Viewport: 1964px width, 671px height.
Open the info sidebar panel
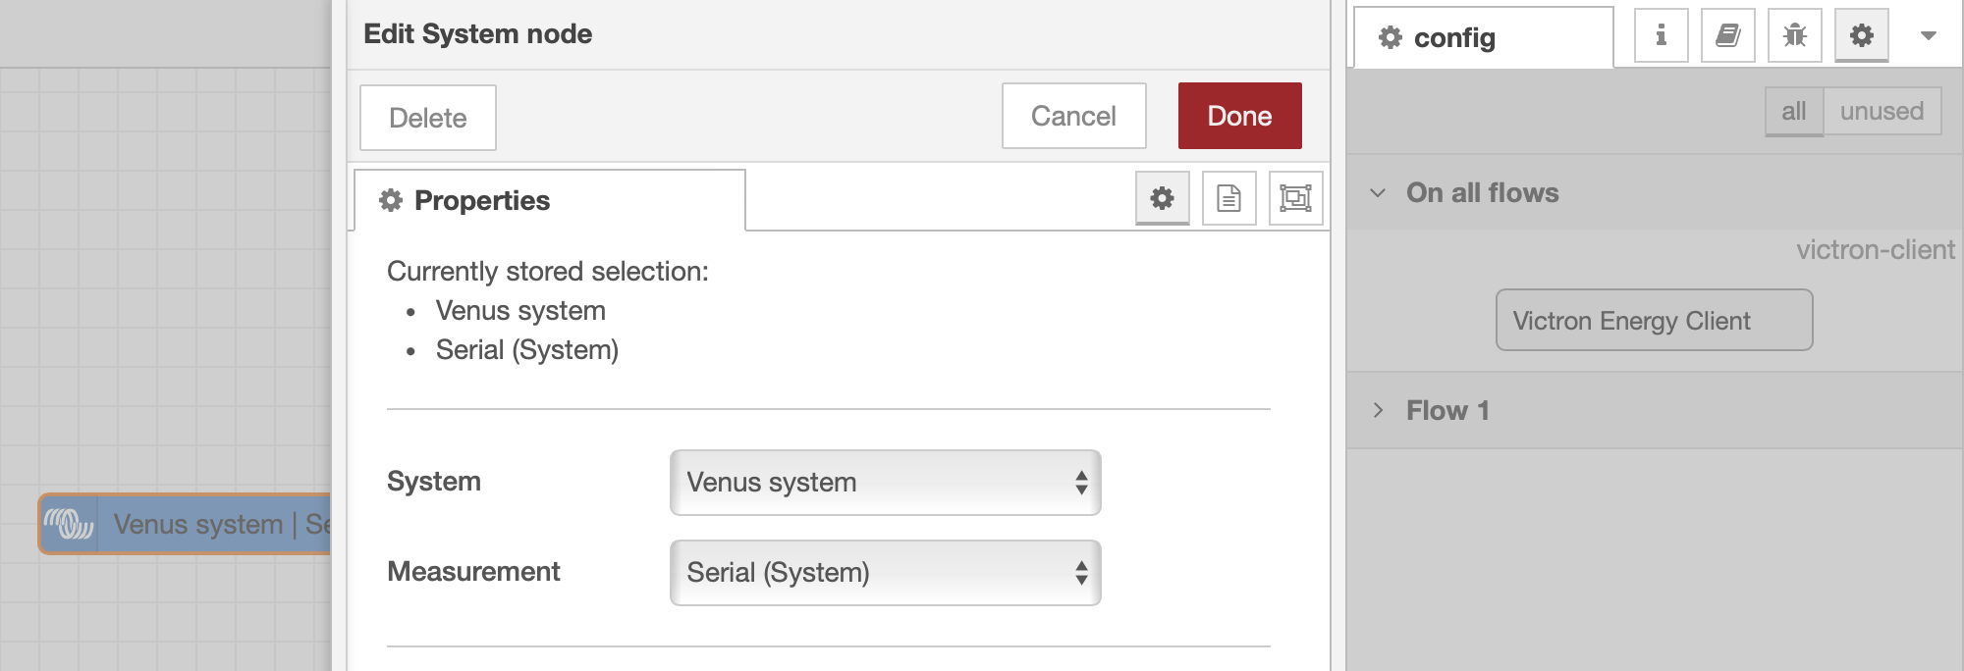1660,35
